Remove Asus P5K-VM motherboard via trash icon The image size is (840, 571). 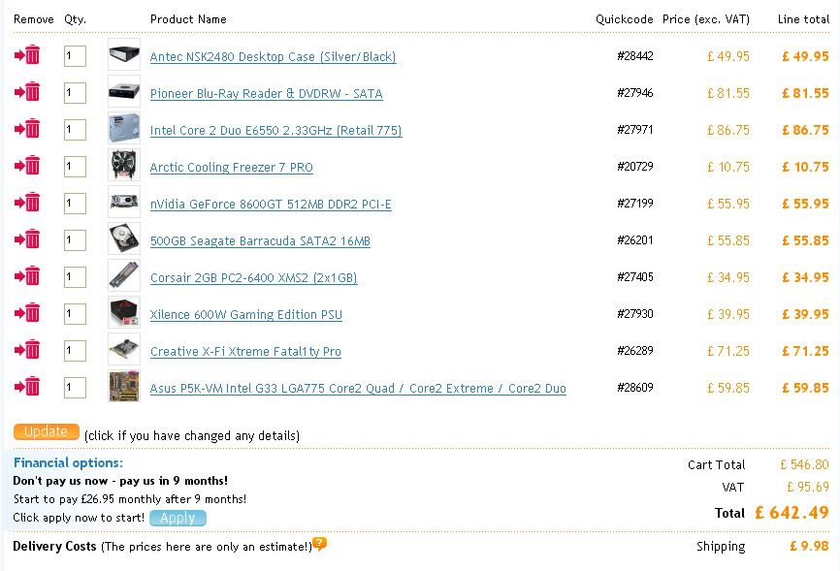[x=27, y=386]
